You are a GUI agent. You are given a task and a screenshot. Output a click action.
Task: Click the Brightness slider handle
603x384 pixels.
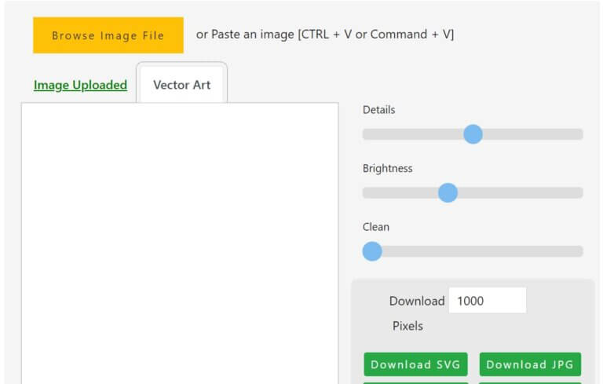click(448, 192)
